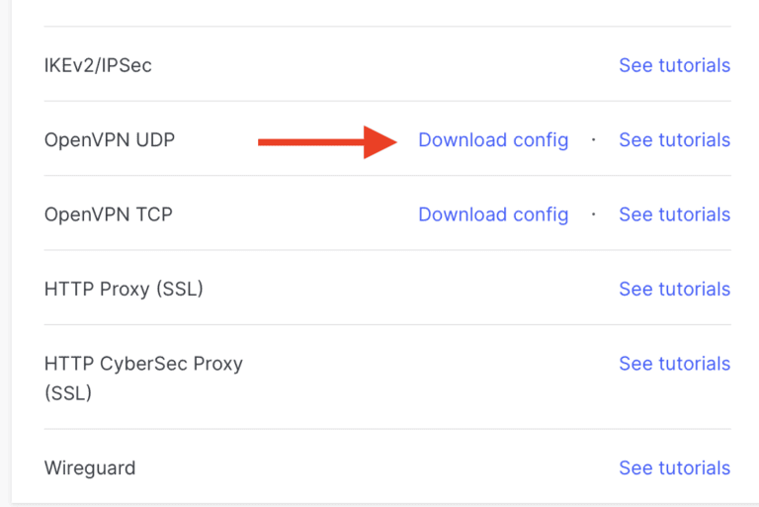
Task: View tutorials for HTTP Proxy (SSL)
Action: tap(674, 290)
